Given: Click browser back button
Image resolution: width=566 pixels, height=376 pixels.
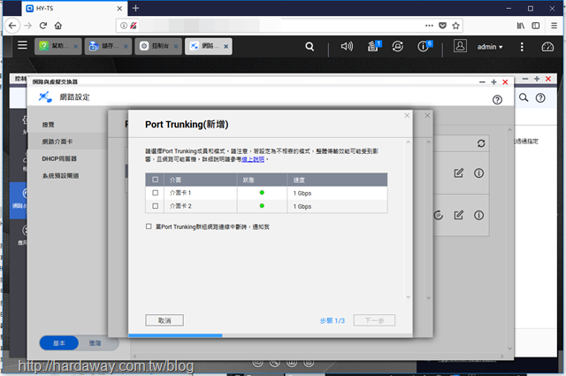Looking at the screenshot, I should tap(12, 26).
